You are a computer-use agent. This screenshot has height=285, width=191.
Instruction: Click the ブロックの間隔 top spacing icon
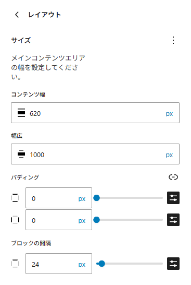(x=15, y=264)
